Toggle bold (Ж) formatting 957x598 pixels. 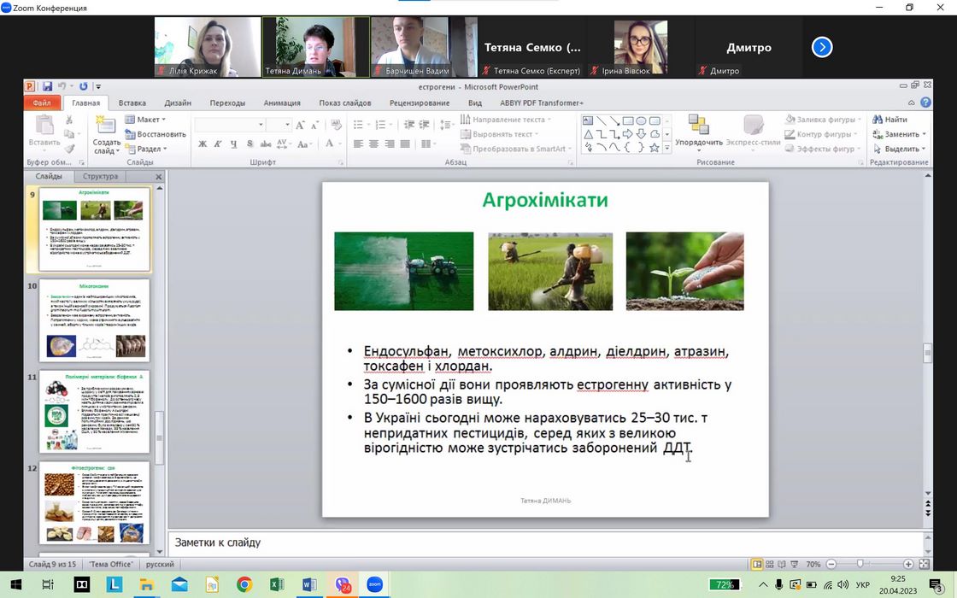point(203,144)
